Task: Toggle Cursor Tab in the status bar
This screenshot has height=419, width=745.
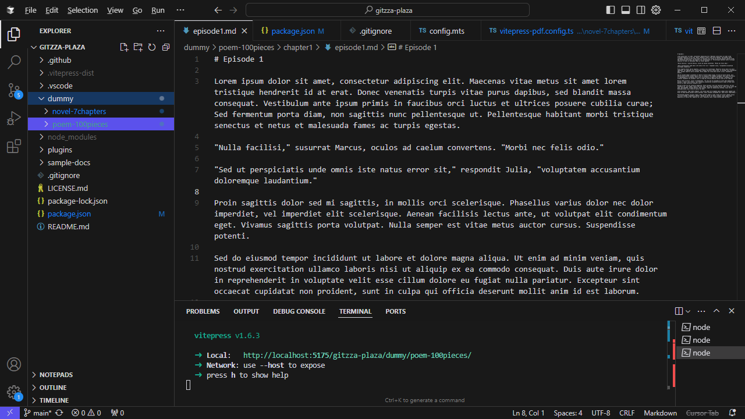Action: 703,413
